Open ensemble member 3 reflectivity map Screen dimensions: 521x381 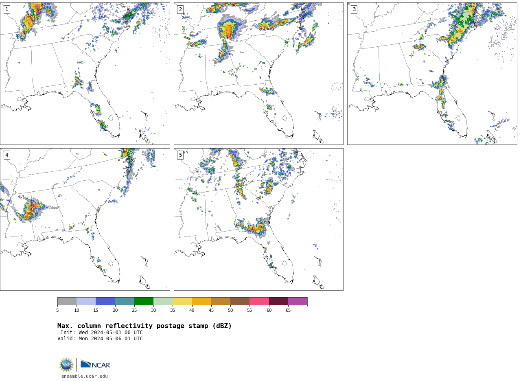pos(432,74)
